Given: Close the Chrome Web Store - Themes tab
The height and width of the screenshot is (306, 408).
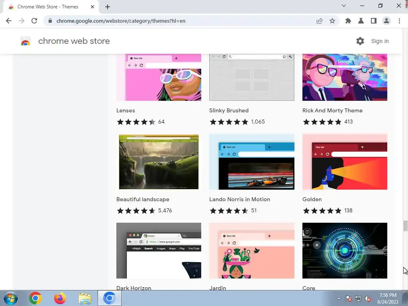Looking at the screenshot, I should [92, 7].
